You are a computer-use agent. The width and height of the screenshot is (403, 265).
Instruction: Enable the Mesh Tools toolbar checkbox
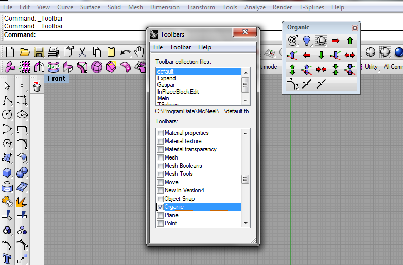tap(161, 174)
